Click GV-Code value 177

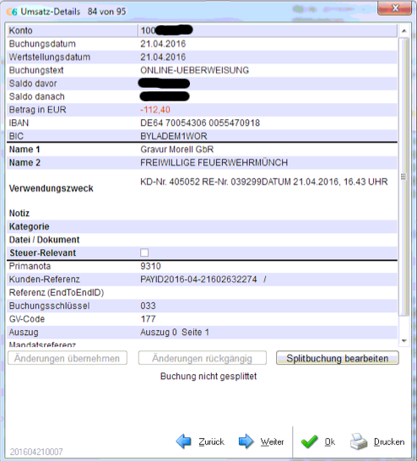148,319
